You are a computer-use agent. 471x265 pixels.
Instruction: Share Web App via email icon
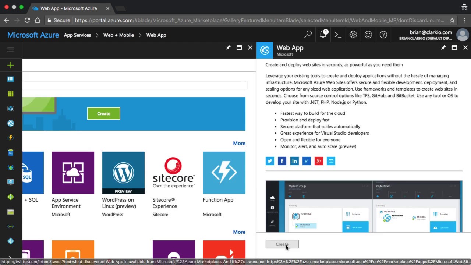331,161
